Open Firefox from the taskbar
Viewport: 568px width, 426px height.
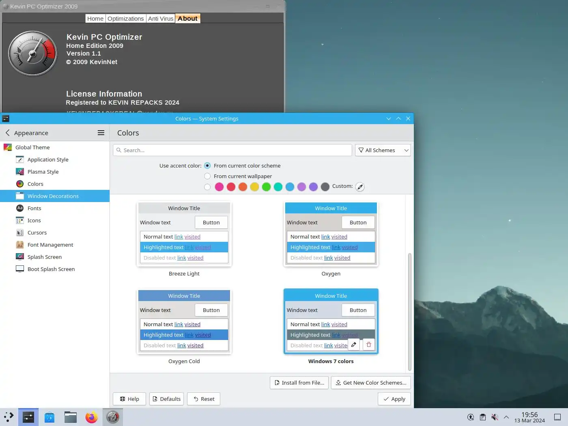click(x=92, y=417)
